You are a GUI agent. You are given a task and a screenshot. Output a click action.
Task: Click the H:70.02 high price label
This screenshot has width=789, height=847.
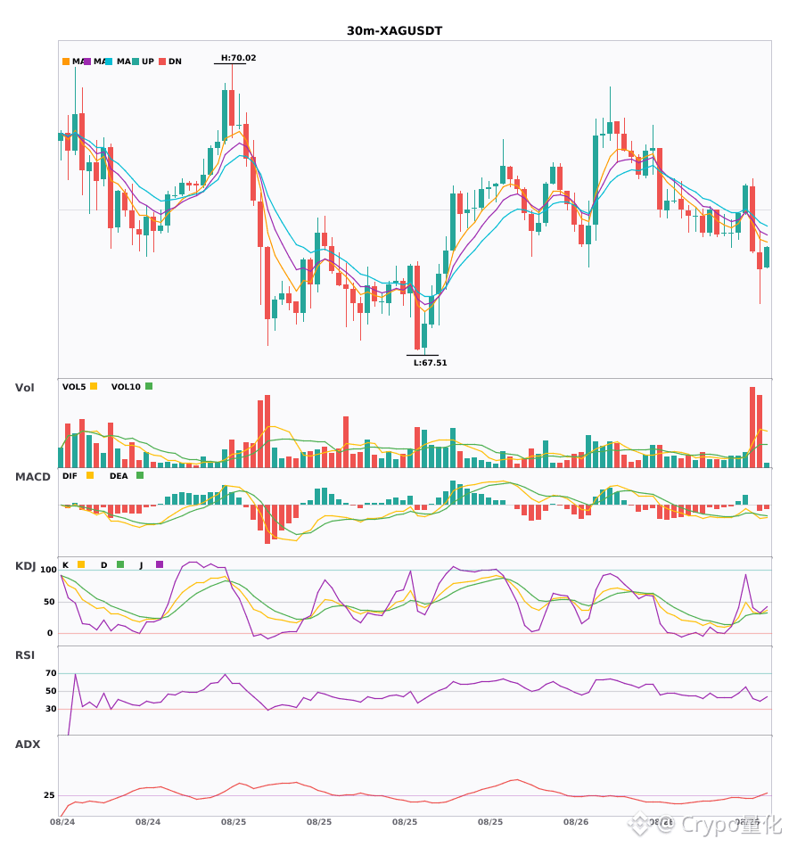point(239,58)
